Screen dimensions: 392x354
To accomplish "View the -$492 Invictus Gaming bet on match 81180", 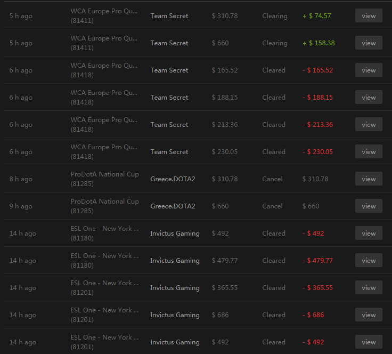I will coord(369,233).
